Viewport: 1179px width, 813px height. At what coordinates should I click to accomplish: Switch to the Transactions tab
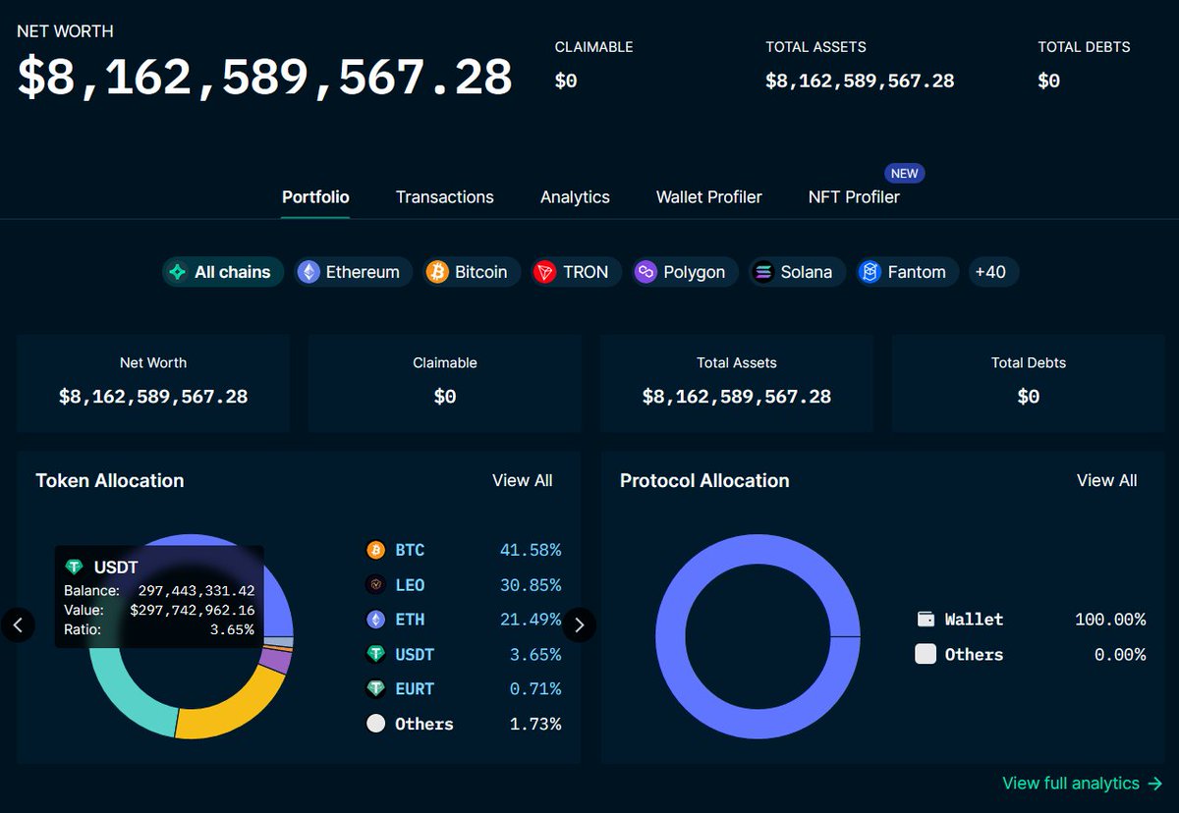[445, 197]
